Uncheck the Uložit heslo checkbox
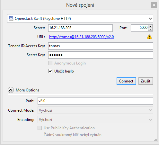 pyautogui.click(x=50, y=71)
